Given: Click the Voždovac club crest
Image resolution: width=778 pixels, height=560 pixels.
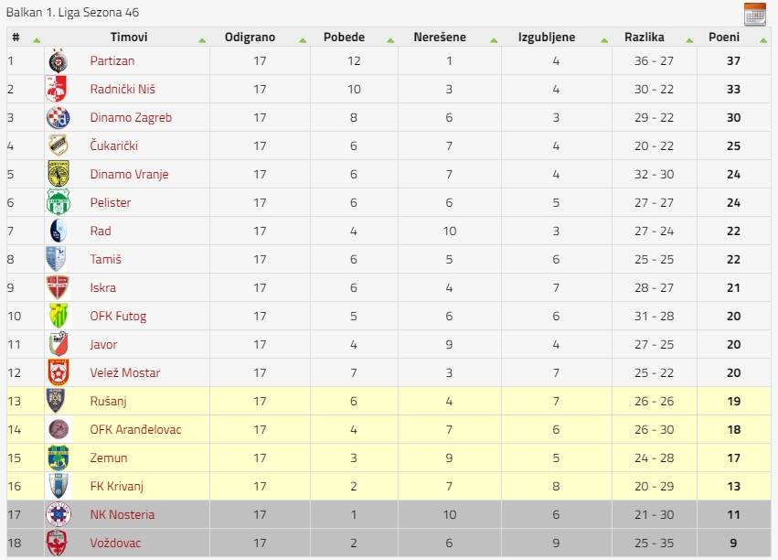Looking at the screenshot, I should pos(56,543).
